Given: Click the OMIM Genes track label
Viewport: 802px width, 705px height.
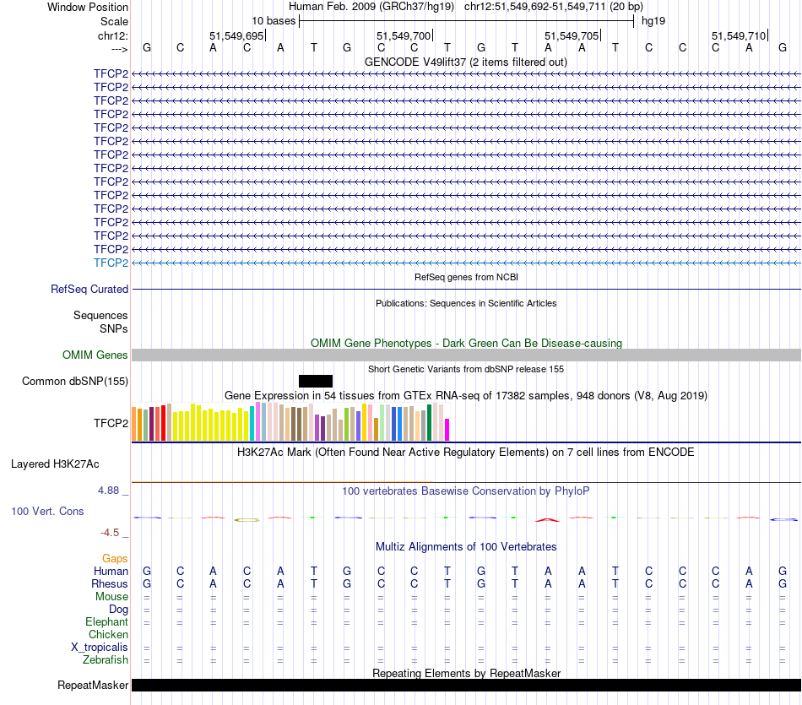Looking at the screenshot, I should point(95,355).
